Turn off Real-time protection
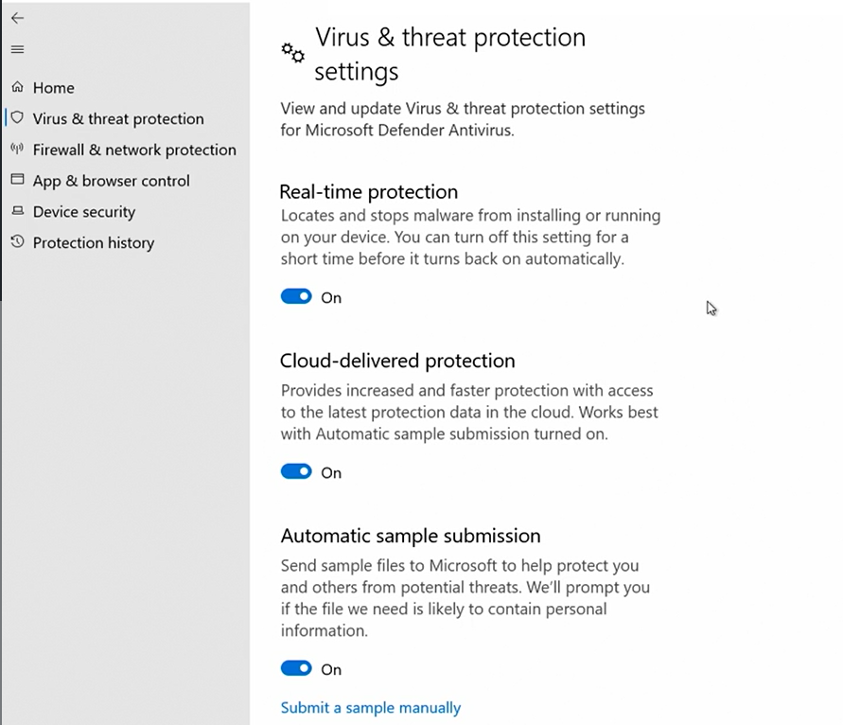 point(295,296)
